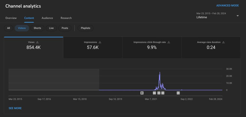This screenshot has width=246, height=117.
Task: Click the warning triangle beside Impressions label
Action: pos(100,42)
